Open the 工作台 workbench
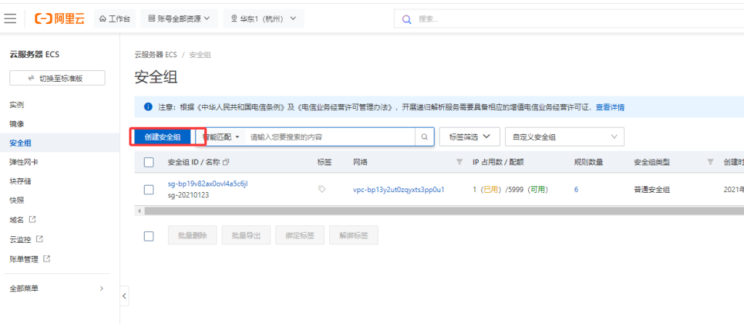Image resolution: width=744 pixels, height=324 pixels. click(115, 18)
